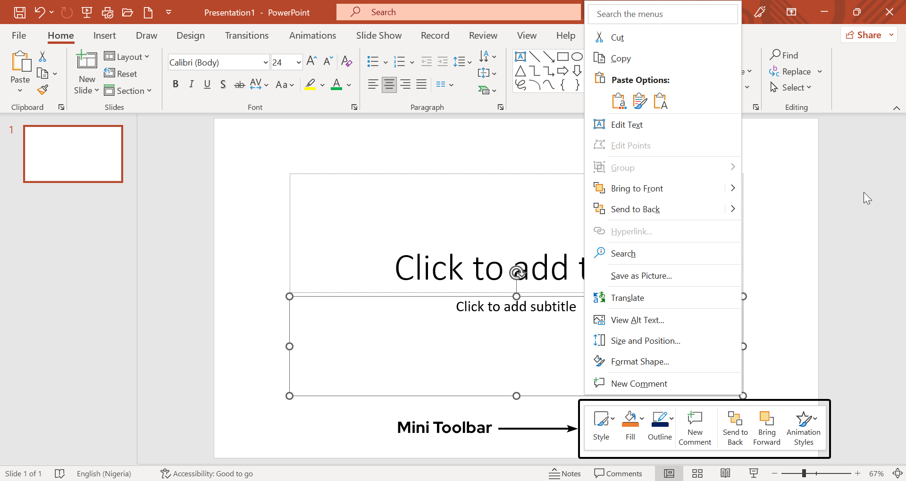Toggle bold formatting in the Font group
The width and height of the screenshot is (906, 481).
click(x=176, y=84)
